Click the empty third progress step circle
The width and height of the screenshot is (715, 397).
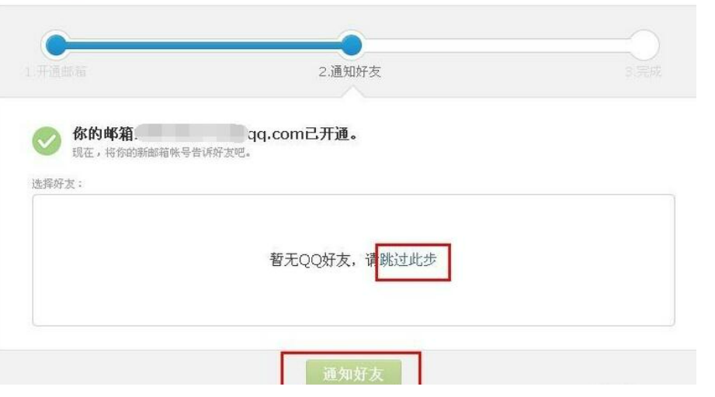point(644,45)
